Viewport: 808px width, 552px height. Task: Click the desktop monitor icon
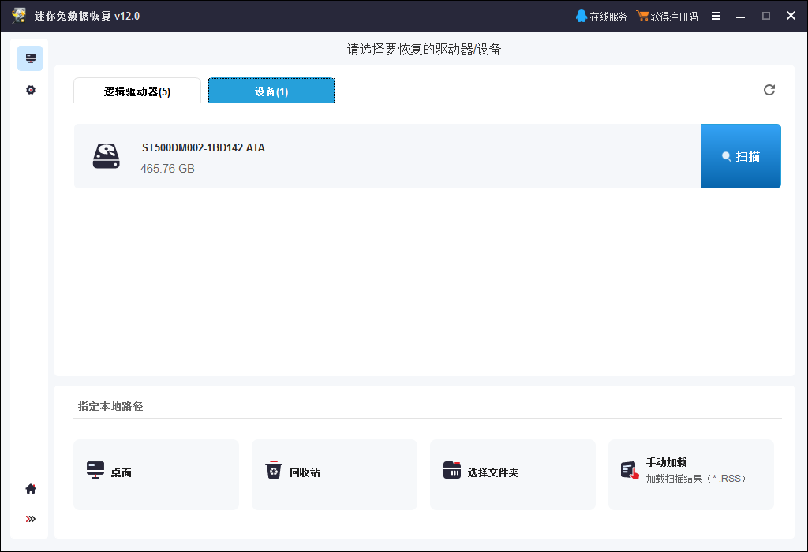click(x=95, y=470)
